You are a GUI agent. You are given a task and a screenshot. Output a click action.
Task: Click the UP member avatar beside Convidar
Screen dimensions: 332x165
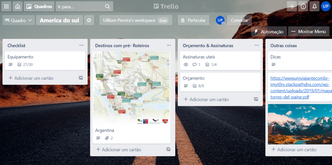[x=220, y=20]
